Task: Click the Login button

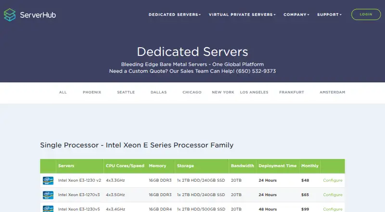Action: click(366, 14)
